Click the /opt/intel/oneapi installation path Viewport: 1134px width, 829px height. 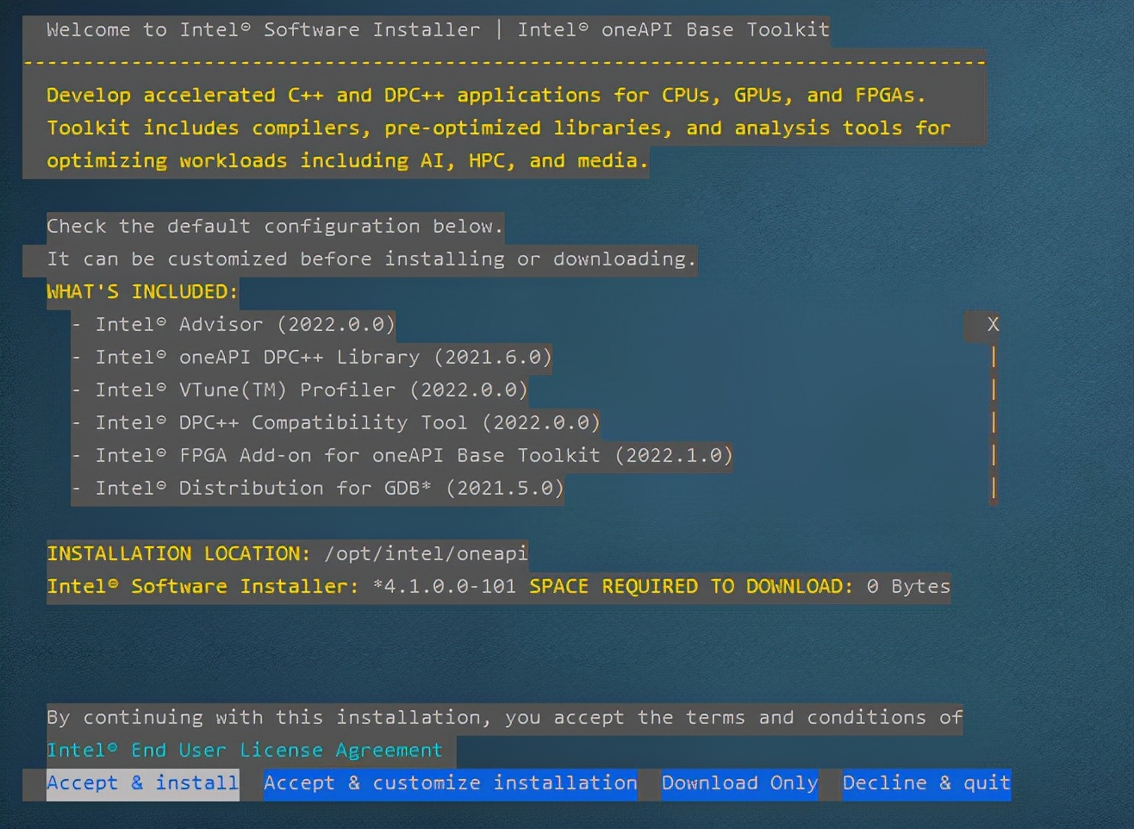click(426, 553)
